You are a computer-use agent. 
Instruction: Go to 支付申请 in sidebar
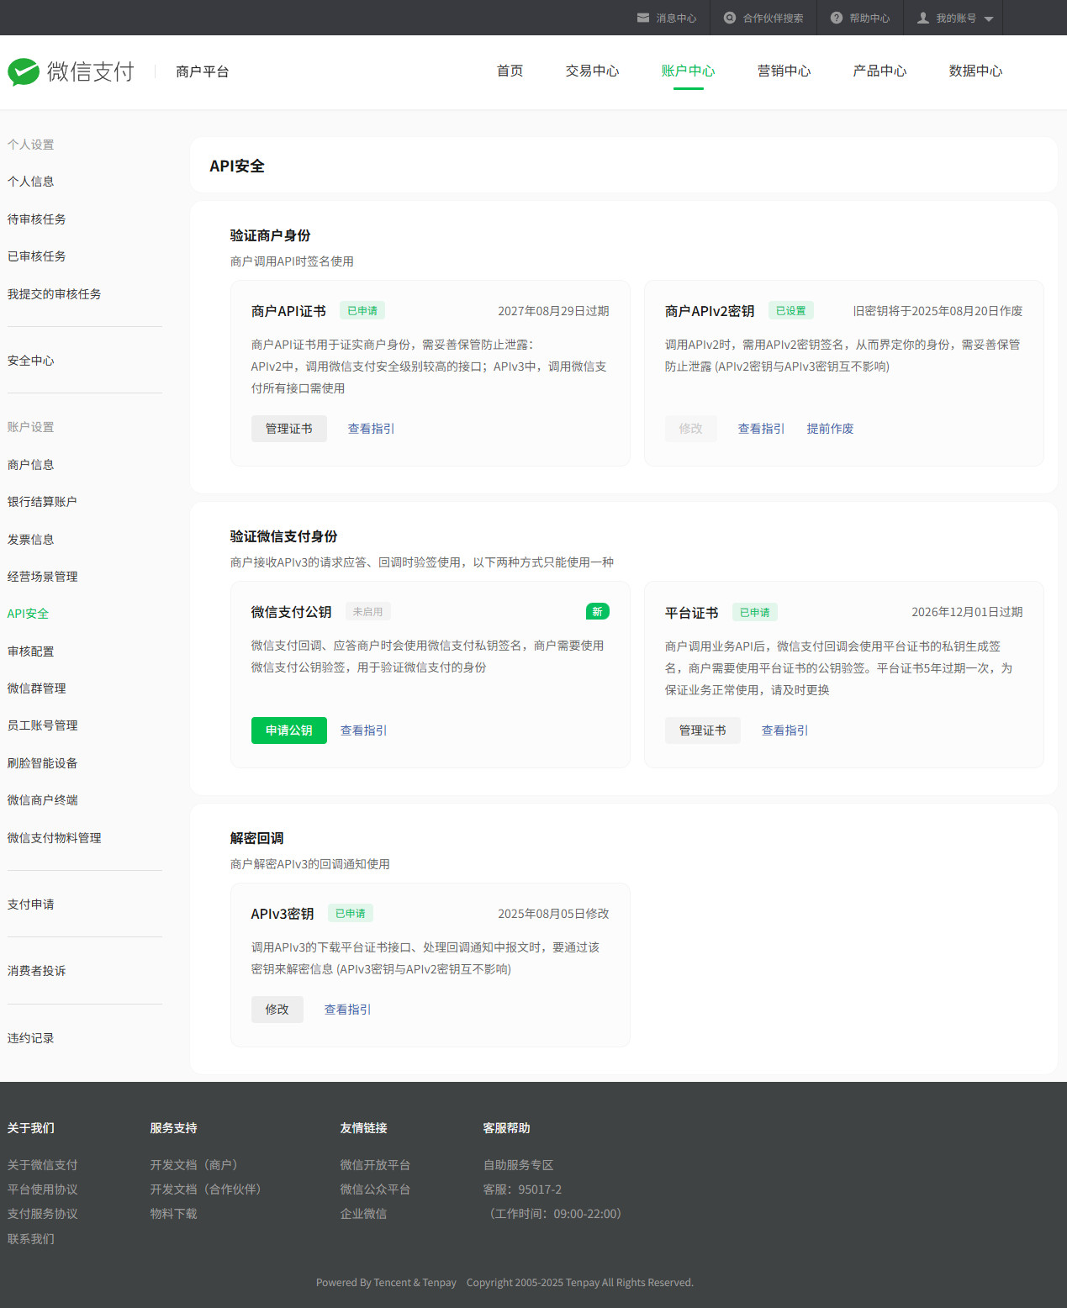(x=31, y=905)
